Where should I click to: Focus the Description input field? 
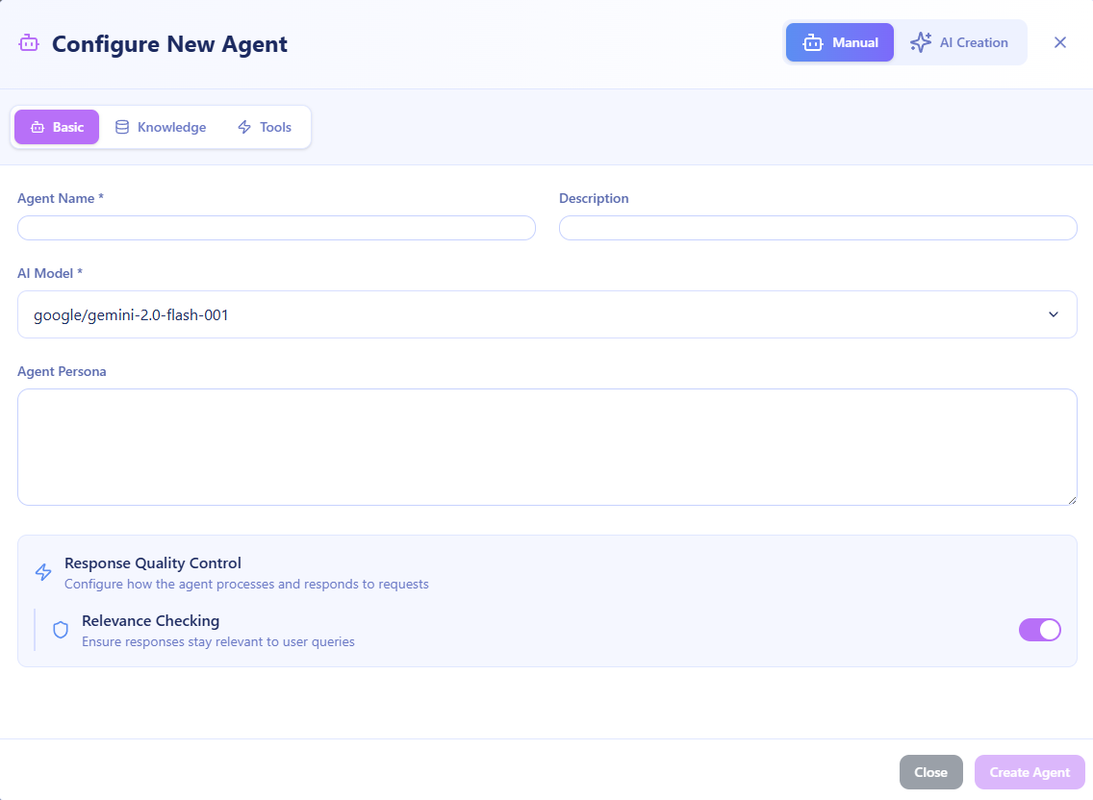(818, 228)
